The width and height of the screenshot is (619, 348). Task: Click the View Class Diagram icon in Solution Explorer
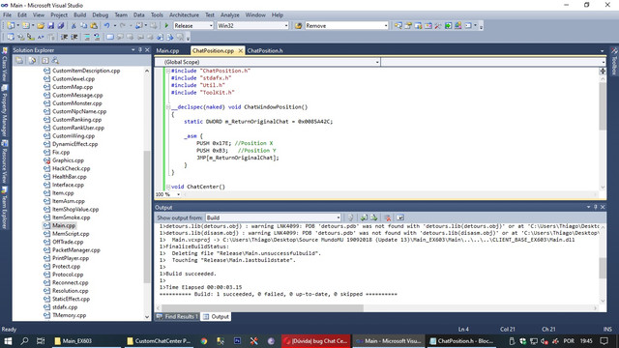point(55,60)
